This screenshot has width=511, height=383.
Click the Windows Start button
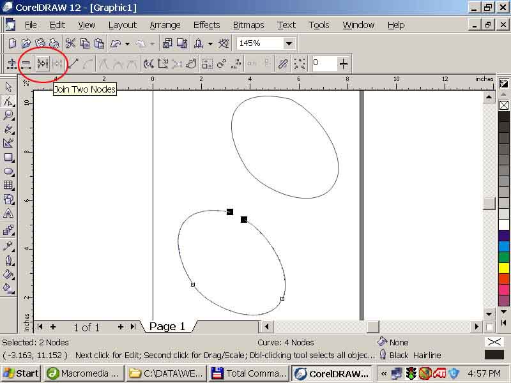tap(22, 373)
